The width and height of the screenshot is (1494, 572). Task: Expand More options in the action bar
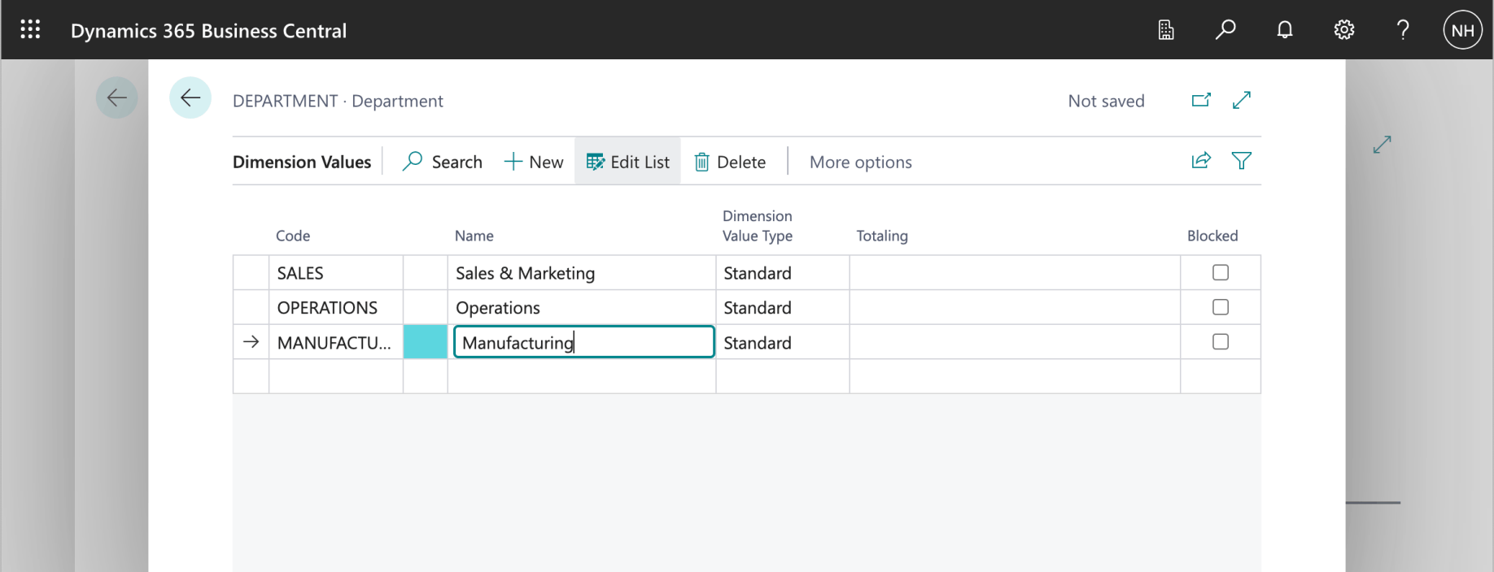(860, 162)
